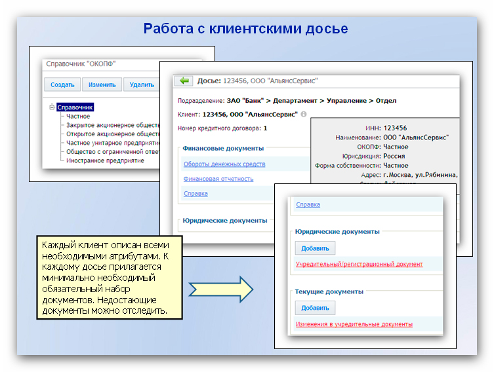494x372 pixels.
Task: Open Учредительный/регистрационный документ red link
Action: 359,264
